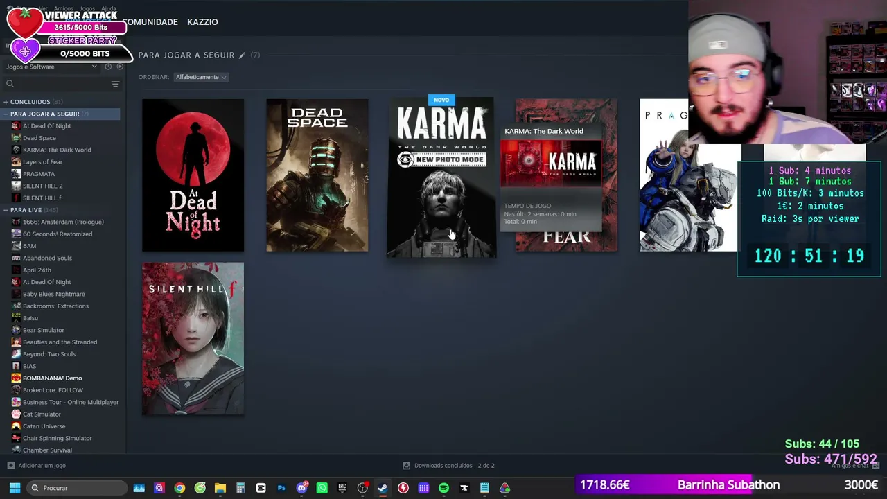Select Layers of Fear in the sidebar
This screenshot has width=887, height=499.
tap(42, 162)
